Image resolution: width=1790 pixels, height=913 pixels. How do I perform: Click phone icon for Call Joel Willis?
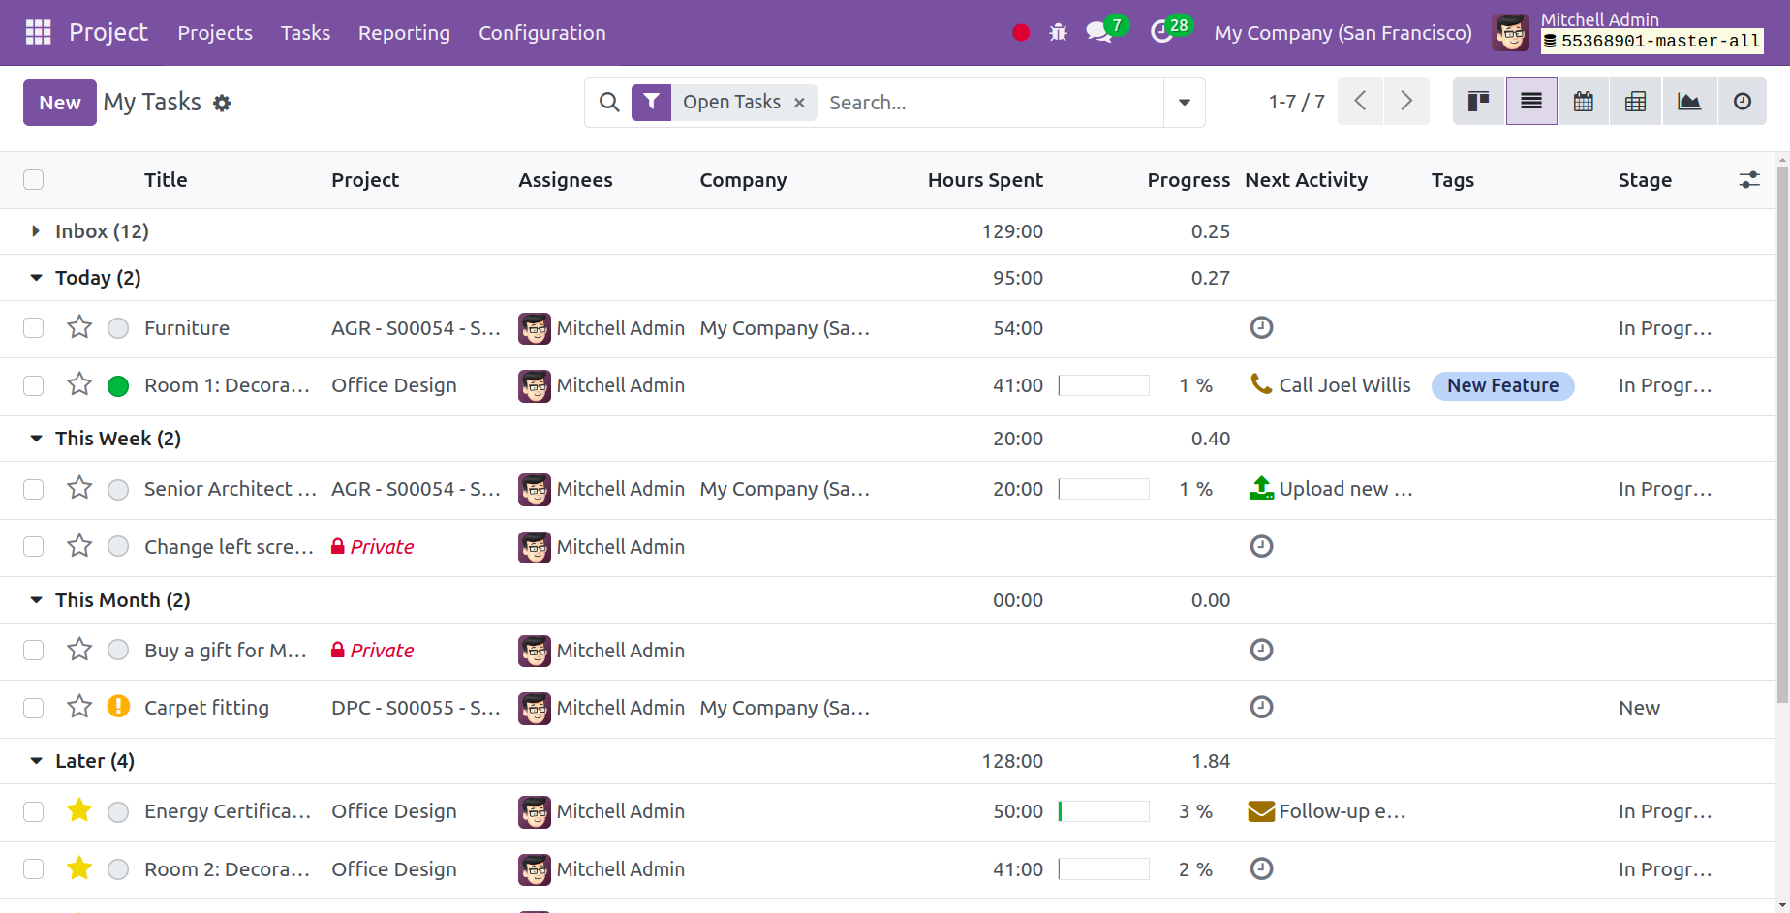coord(1261,384)
